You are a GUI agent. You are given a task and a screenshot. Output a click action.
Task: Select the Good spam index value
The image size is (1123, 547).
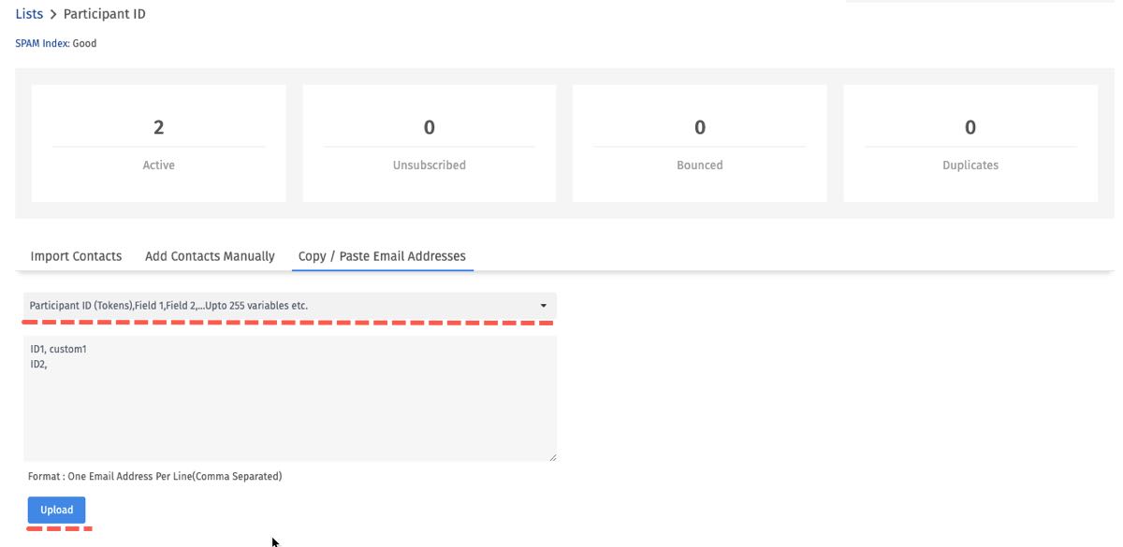84,43
